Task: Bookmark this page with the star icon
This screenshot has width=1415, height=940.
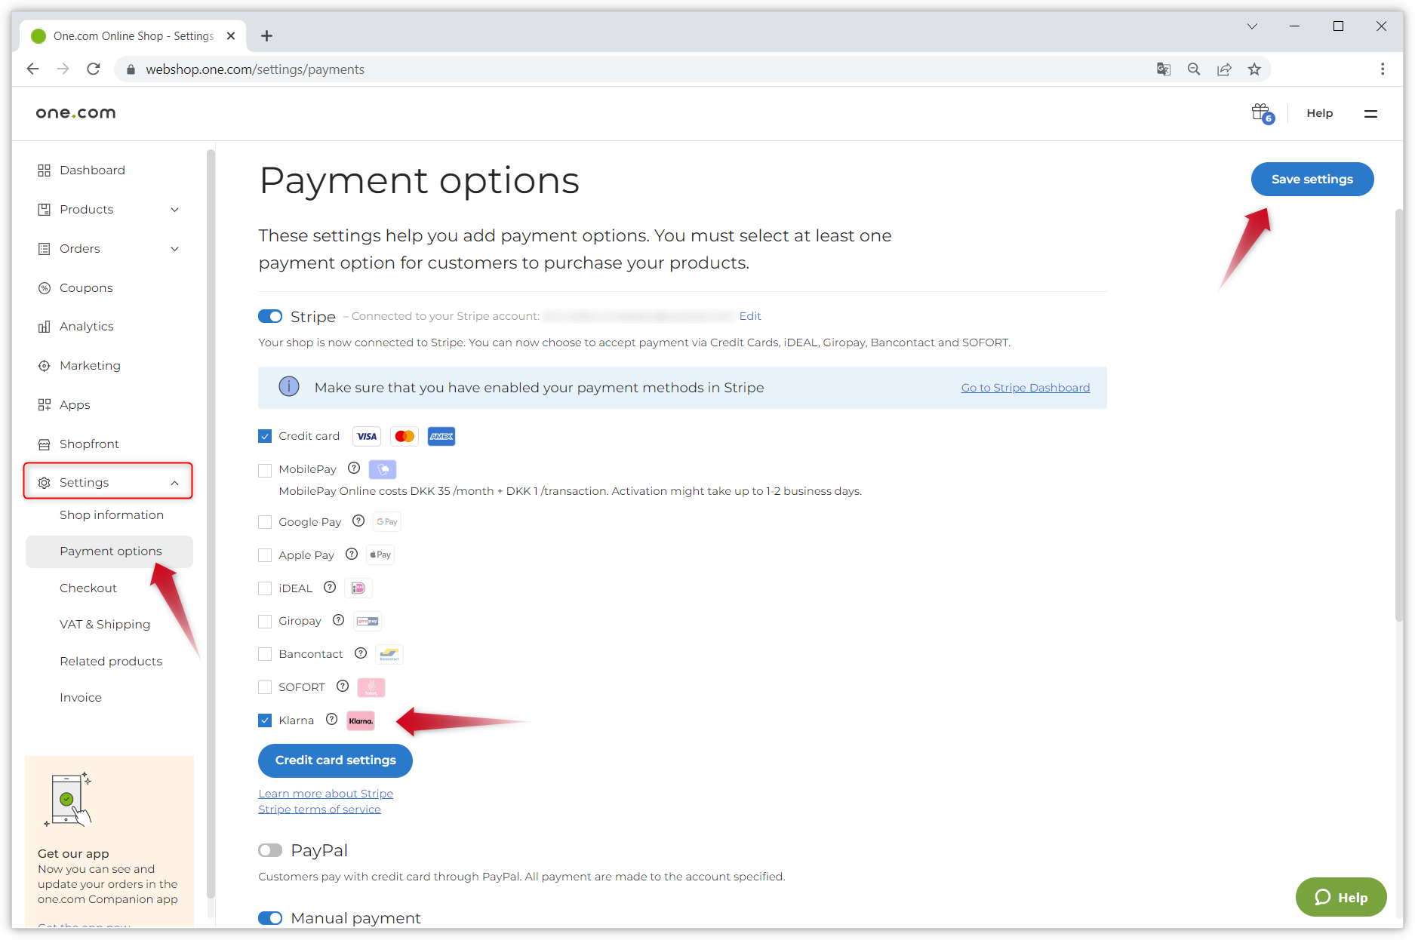Action: pos(1254,69)
